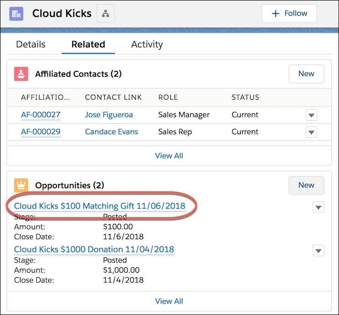The height and width of the screenshot is (315, 339).
Task: Click the Affiliated Contacts related list icon
Action: (x=20, y=73)
